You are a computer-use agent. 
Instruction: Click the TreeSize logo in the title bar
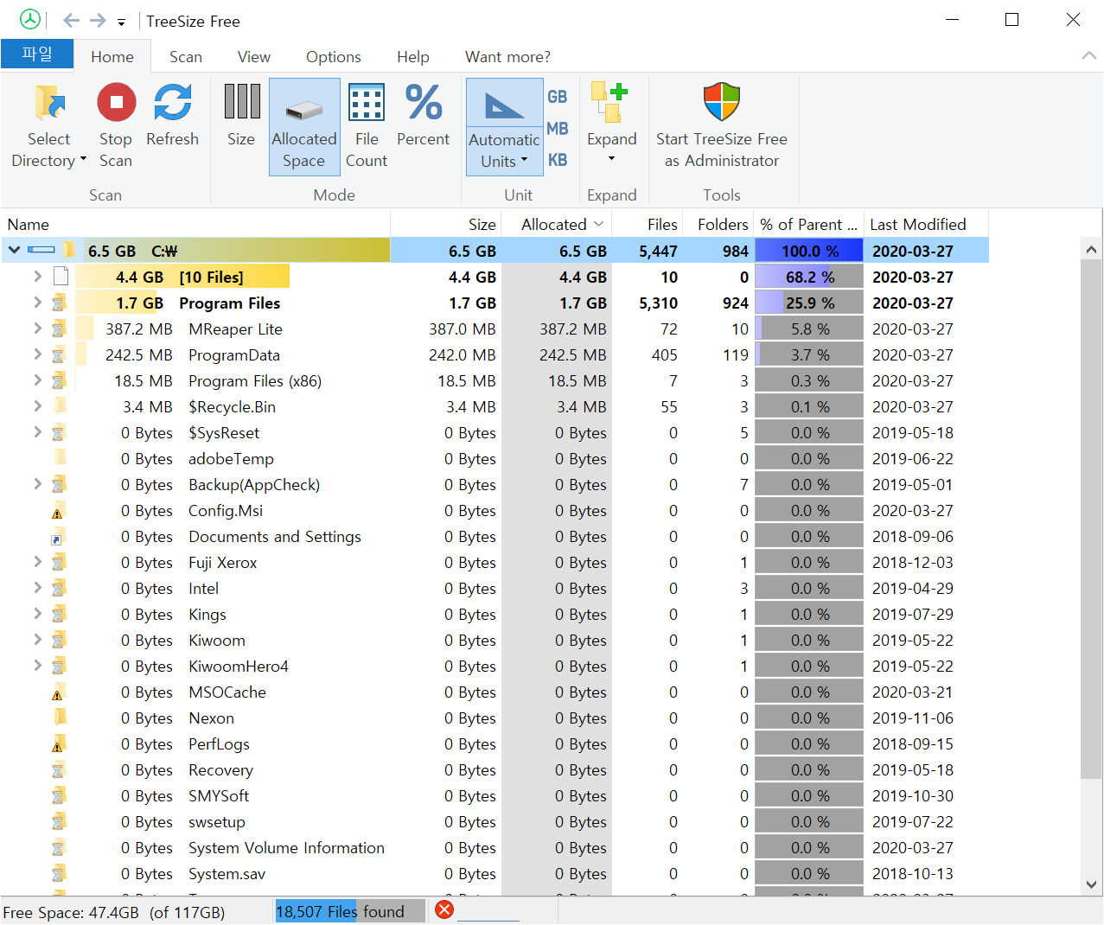[x=30, y=20]
